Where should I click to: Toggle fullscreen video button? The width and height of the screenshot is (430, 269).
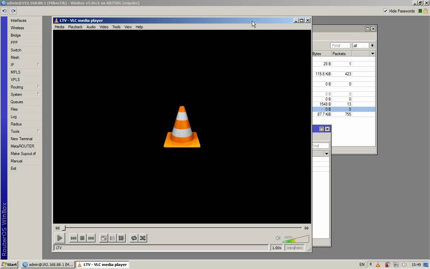pos(104,238)
